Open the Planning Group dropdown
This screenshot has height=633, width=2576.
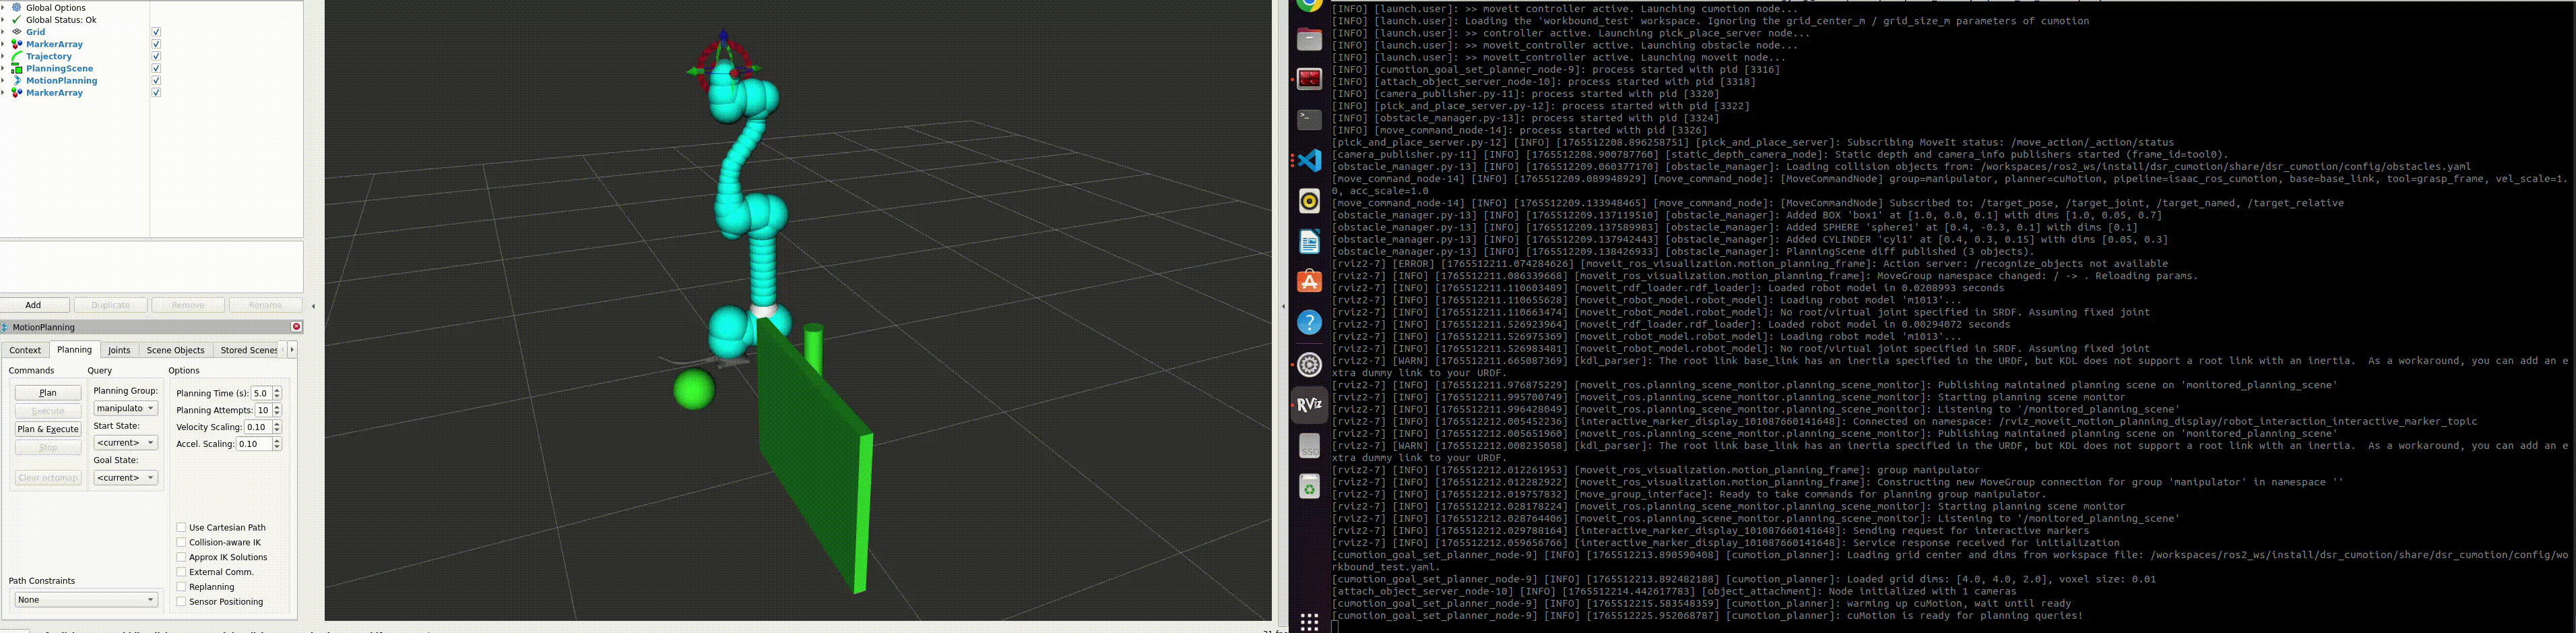125,408
